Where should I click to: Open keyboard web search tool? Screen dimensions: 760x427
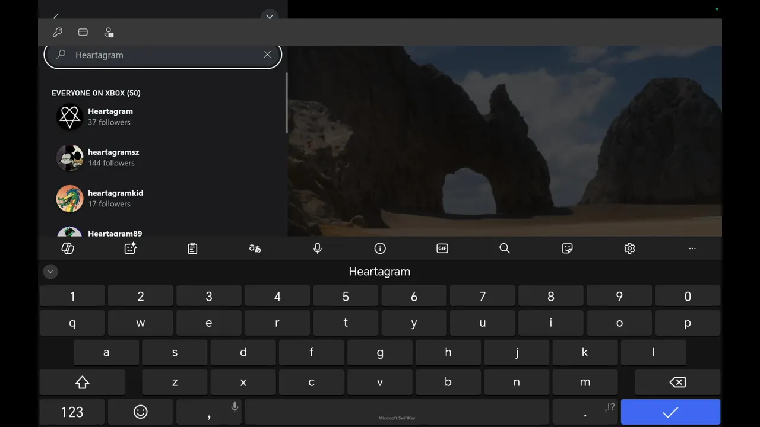505,248
